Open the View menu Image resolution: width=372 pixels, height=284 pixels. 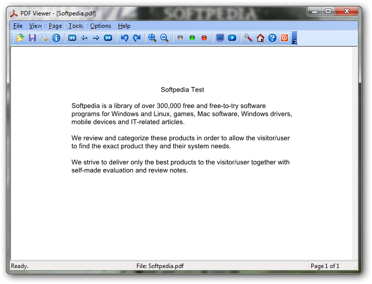(35, 26)
